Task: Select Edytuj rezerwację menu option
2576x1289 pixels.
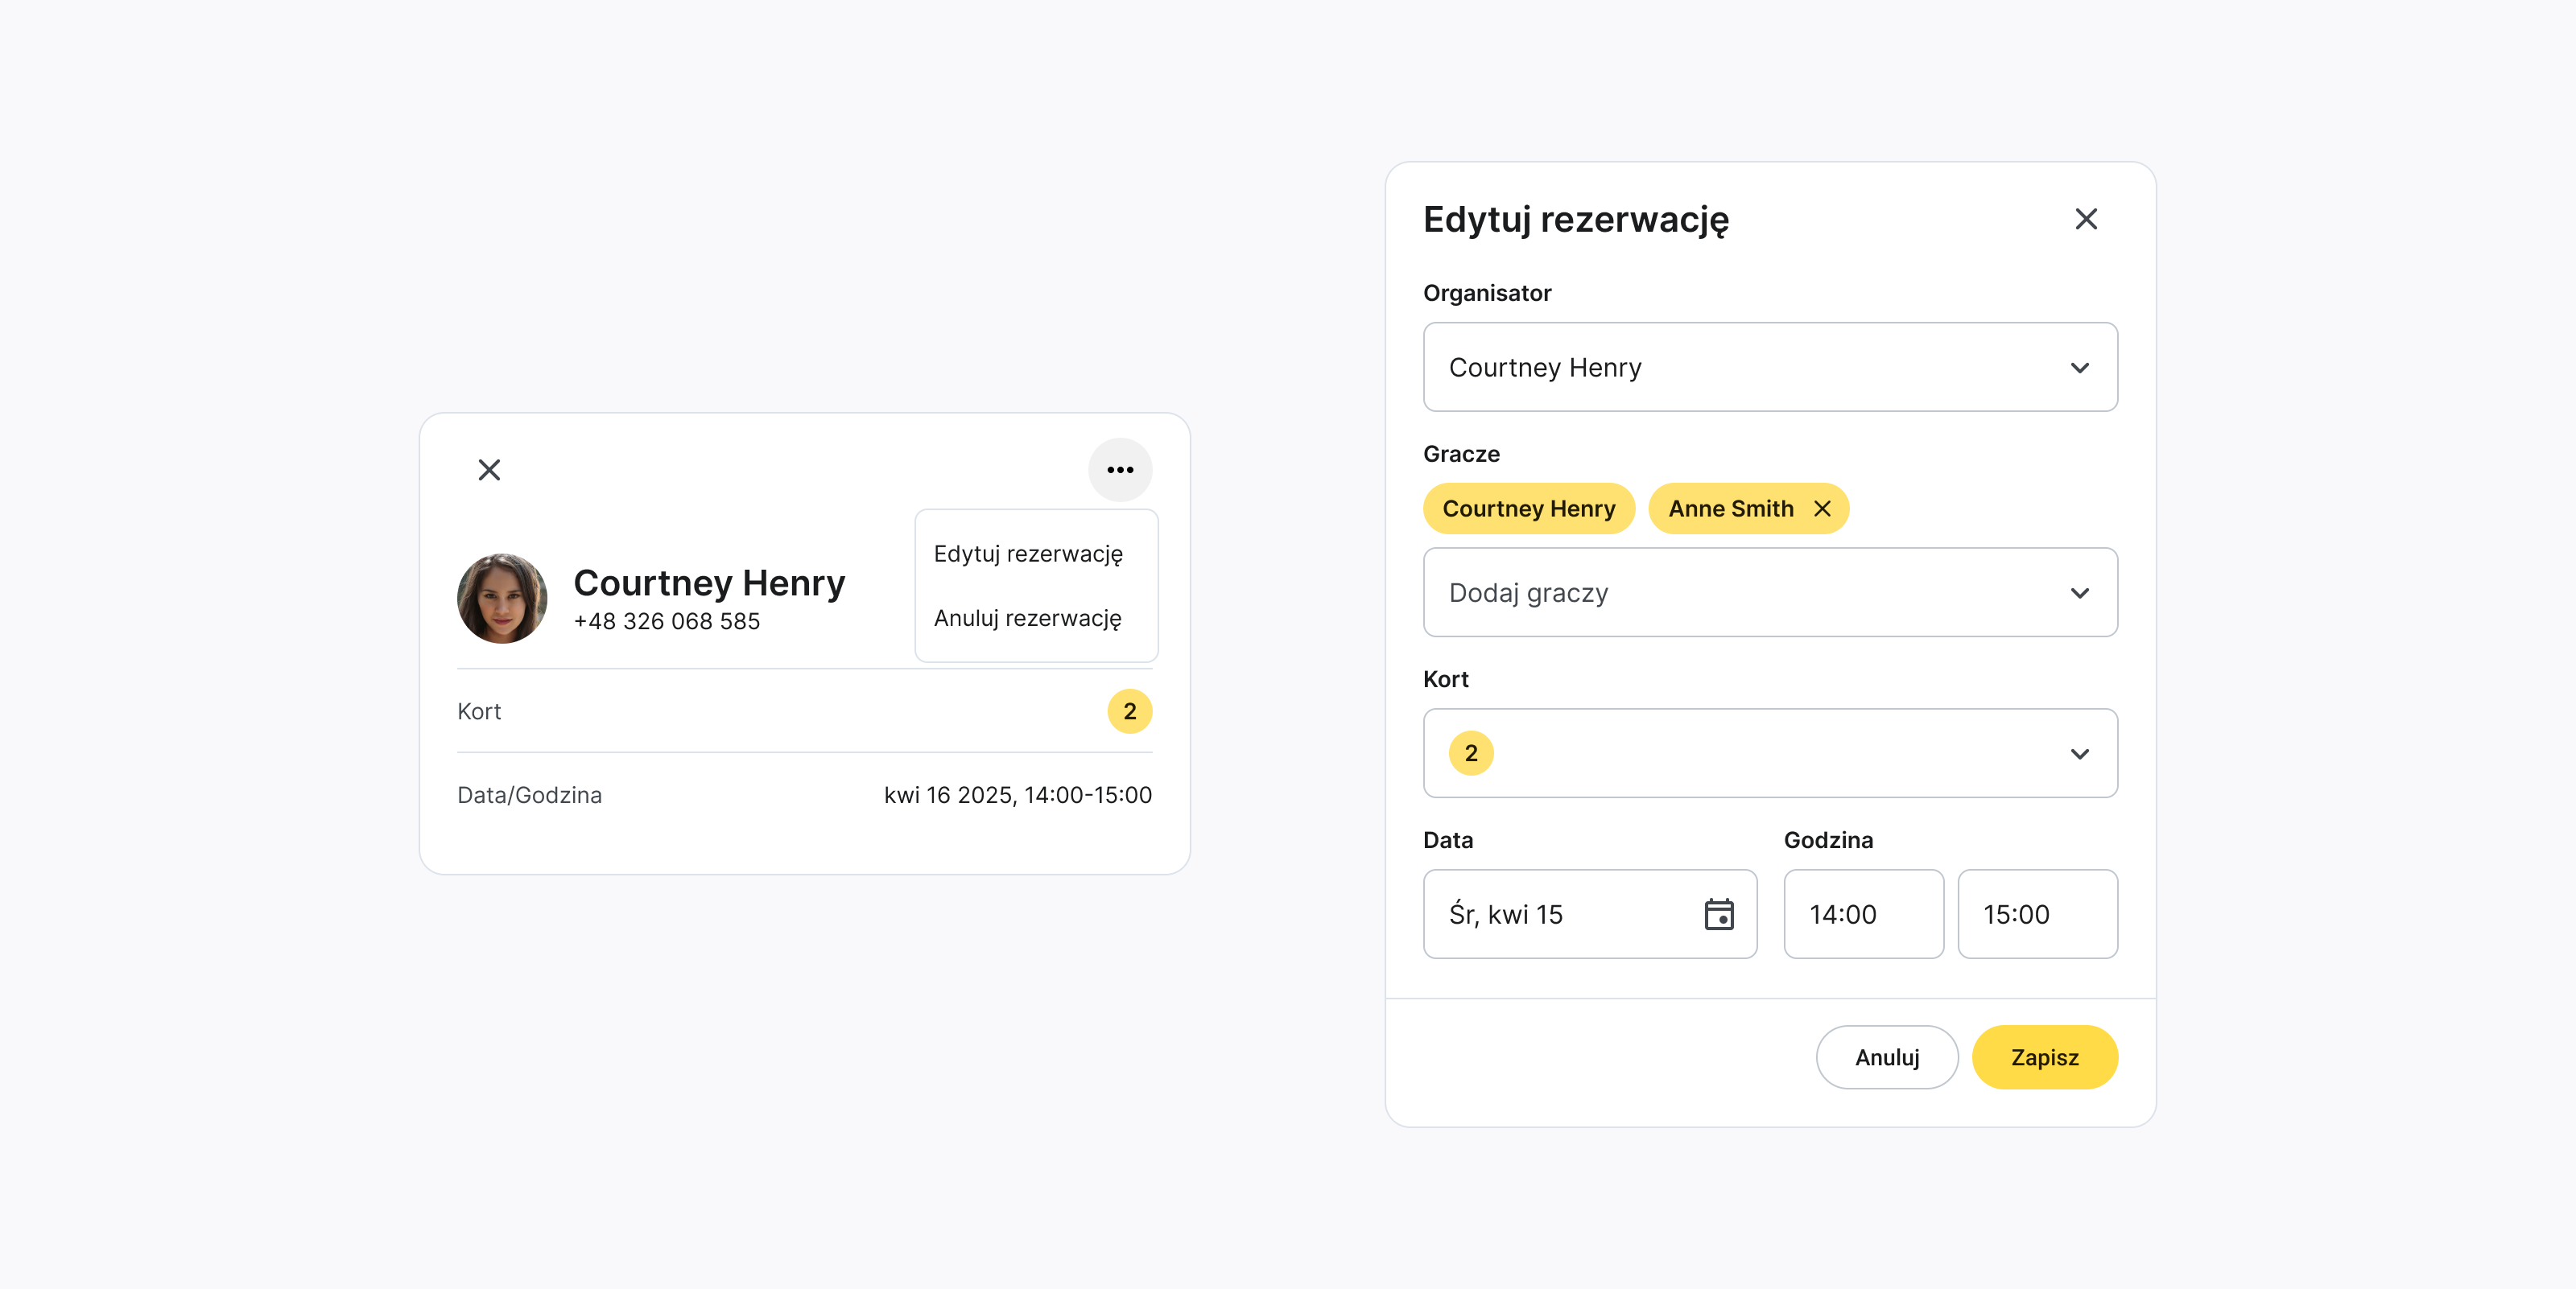Action: 1028,554
